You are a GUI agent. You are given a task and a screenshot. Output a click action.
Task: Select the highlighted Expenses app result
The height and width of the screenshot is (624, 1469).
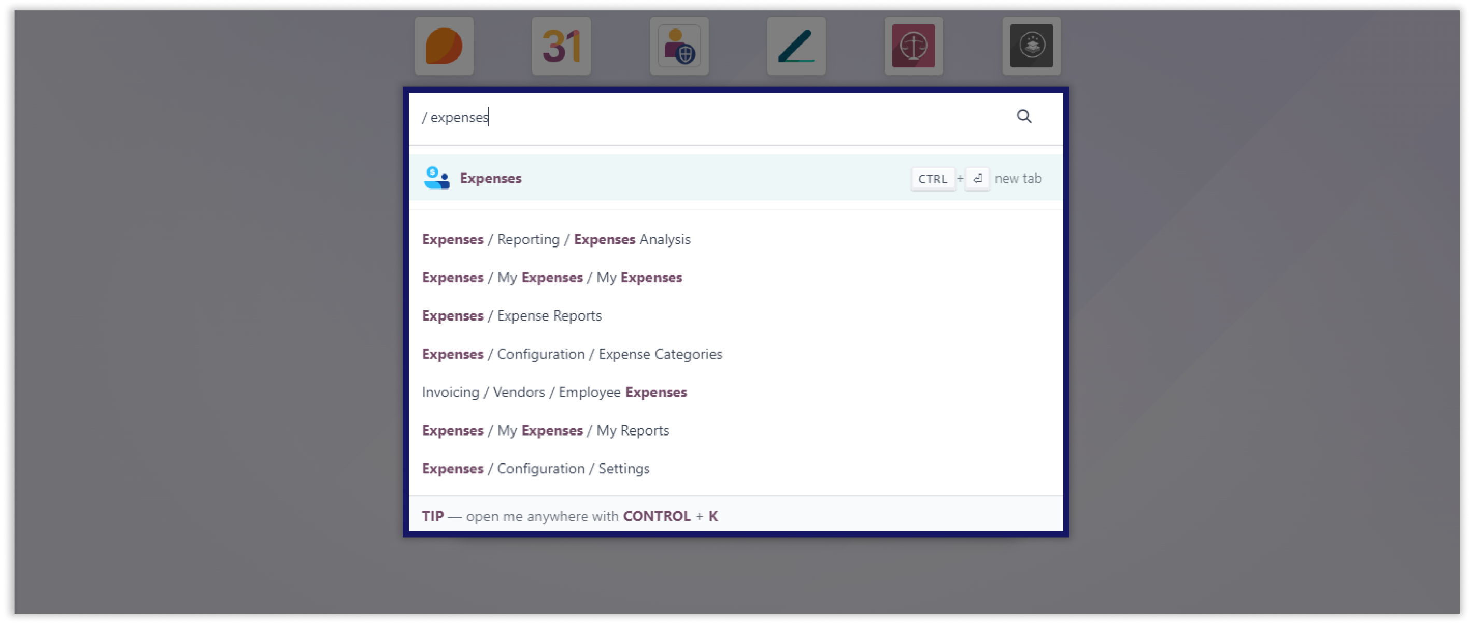[736, 178]
